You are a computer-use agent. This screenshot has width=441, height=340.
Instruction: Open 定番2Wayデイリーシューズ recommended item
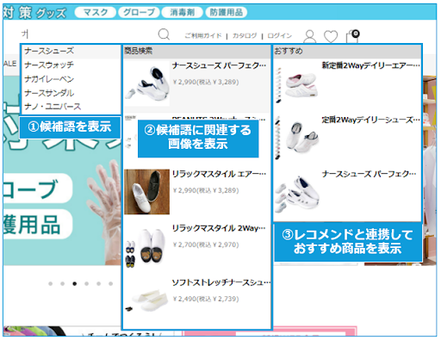[370, 120]
